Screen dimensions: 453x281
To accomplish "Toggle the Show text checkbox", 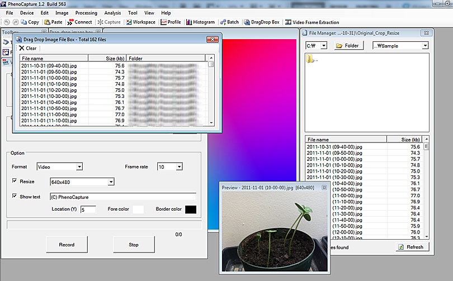I will (x=15, y=197).
